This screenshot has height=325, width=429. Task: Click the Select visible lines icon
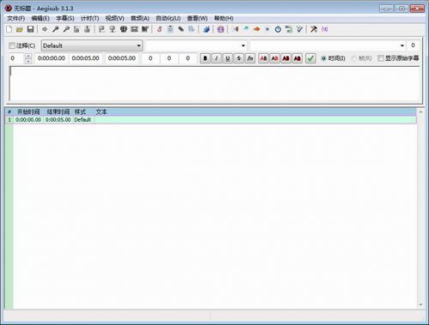click(x=124, y=29)
